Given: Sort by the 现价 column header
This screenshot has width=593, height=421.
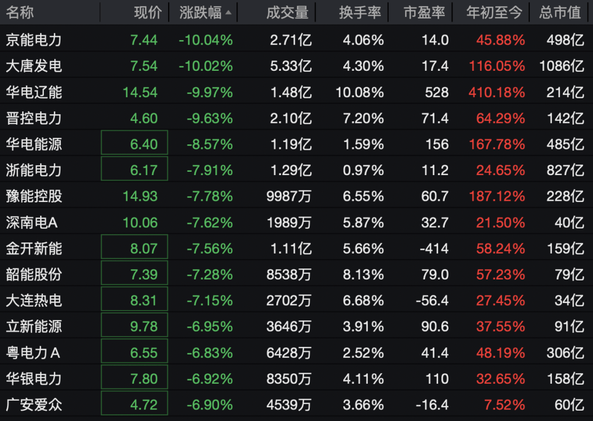Looking at the screenshot, I should click(148, 13).
